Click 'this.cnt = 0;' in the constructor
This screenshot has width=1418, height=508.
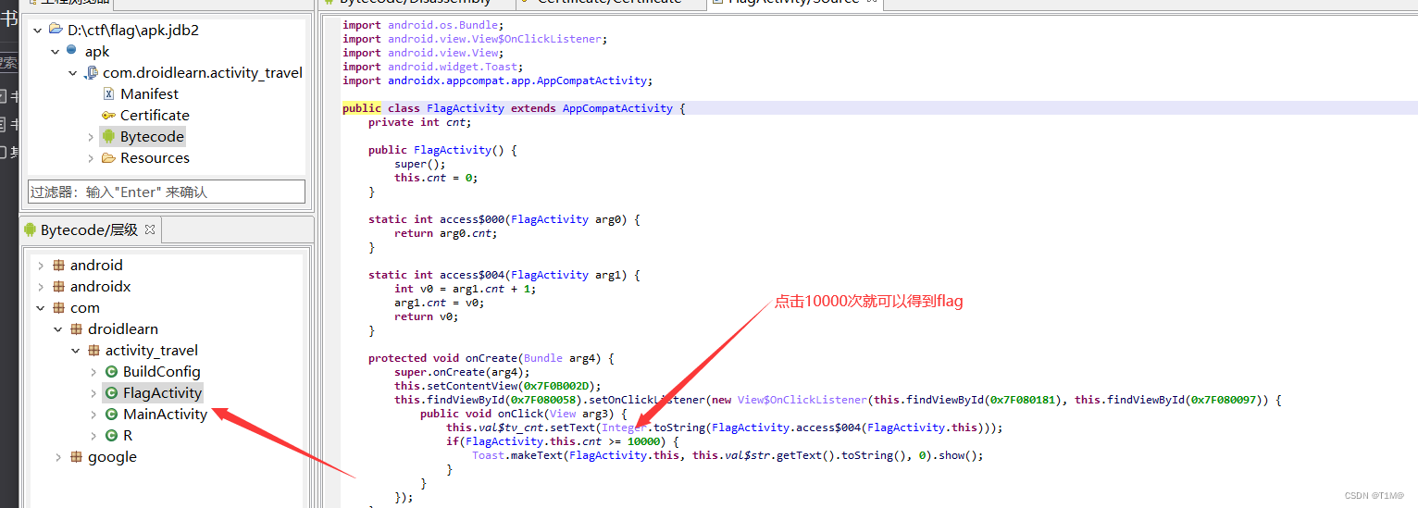coord(435,178)
